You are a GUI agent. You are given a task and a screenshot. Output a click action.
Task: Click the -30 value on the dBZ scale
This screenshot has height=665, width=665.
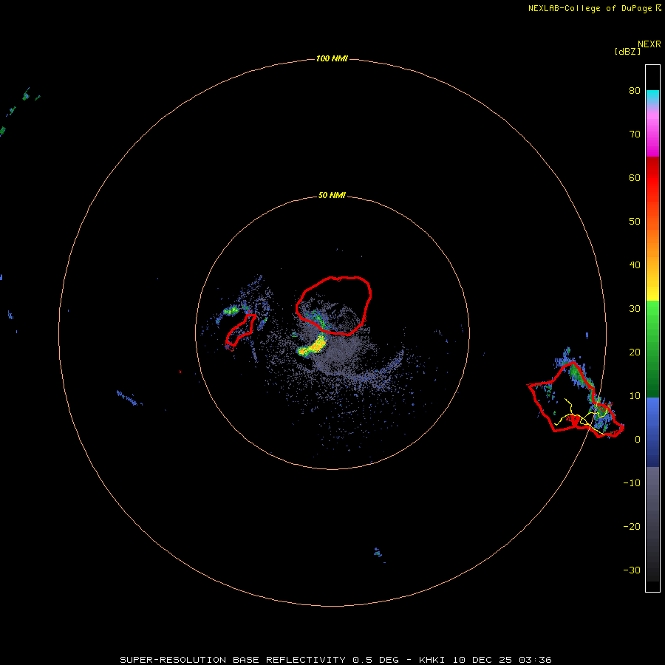pyautogui.click(x=632, y=570)
